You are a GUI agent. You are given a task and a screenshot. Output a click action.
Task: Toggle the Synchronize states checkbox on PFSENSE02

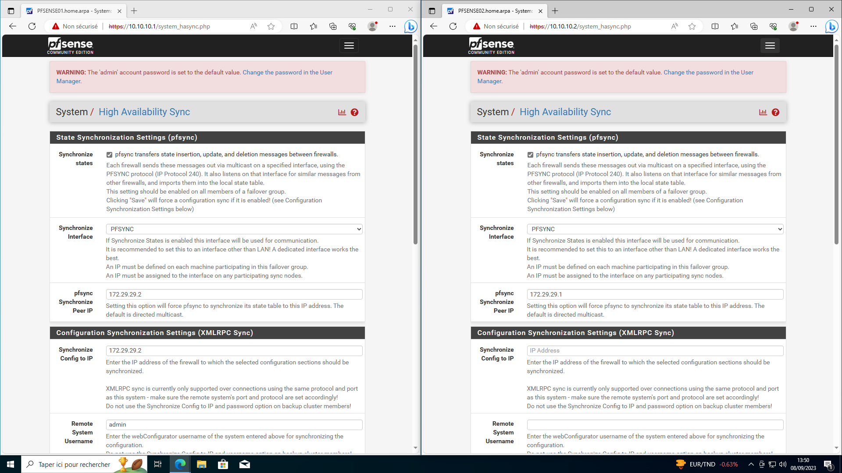(x=530, y=155)
